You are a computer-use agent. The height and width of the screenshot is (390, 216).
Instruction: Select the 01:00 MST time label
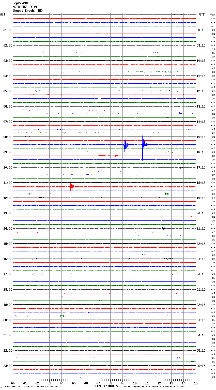8,30
